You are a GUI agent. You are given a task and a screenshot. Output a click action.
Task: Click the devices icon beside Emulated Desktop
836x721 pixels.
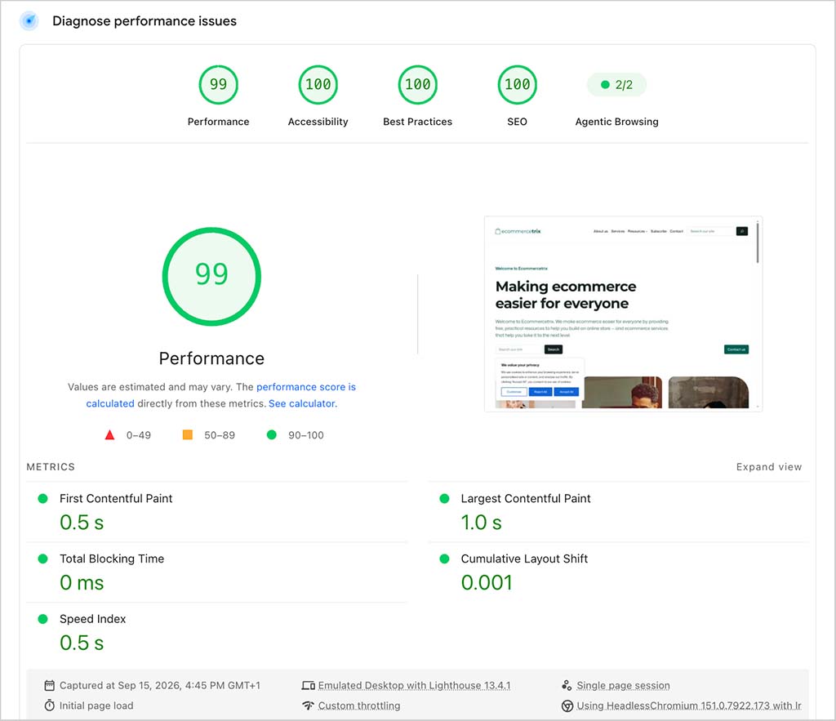[308, 685]
